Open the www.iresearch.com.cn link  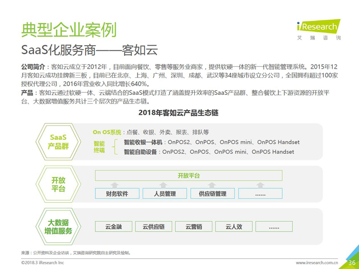click(x=317, y=263)
